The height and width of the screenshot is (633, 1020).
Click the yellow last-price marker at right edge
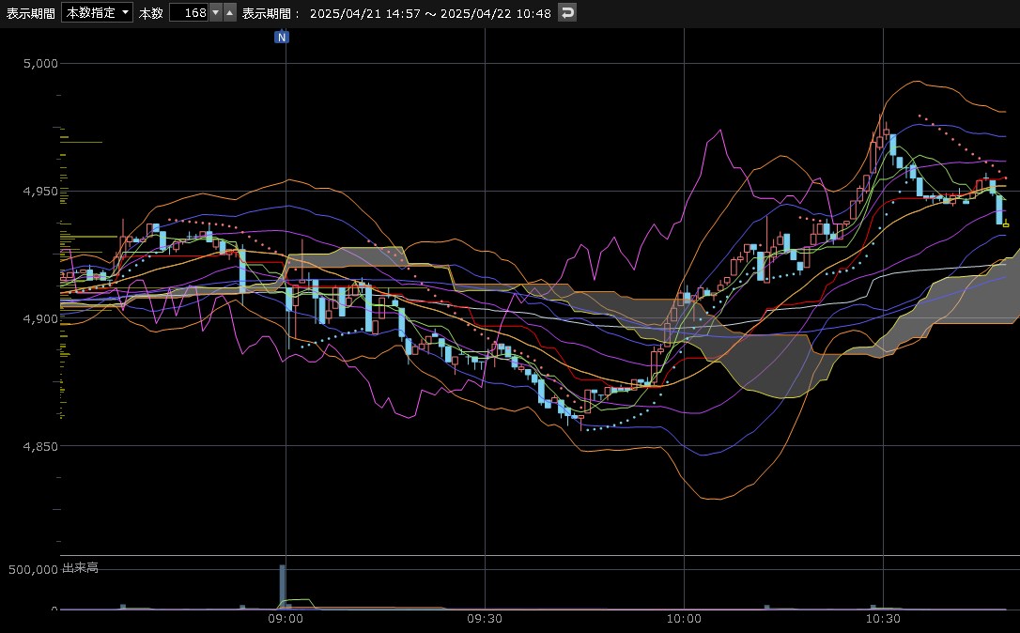pos(1006,224)
